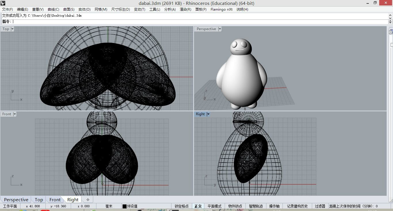Click the Front viewport title label
The width and height of the screenshot is (393, 211).
(x=7, y=114)
